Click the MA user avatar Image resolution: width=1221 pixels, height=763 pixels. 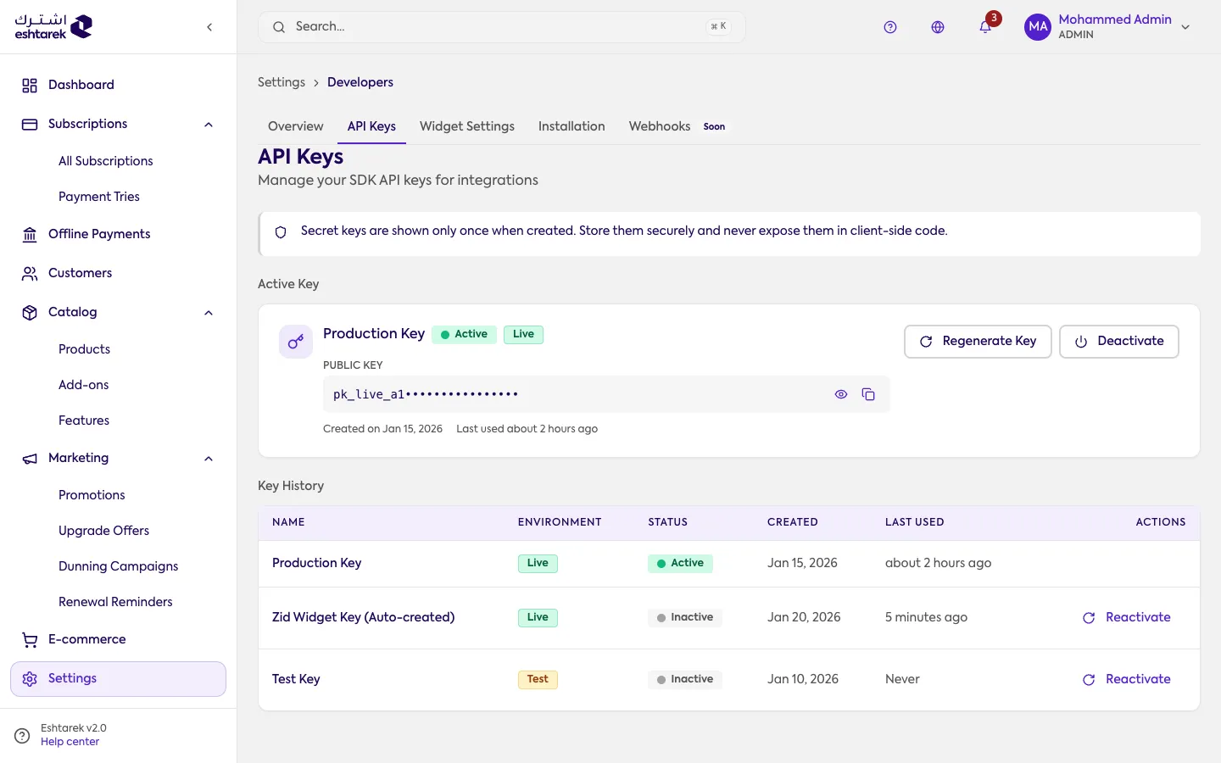[x=1038, y=27]
